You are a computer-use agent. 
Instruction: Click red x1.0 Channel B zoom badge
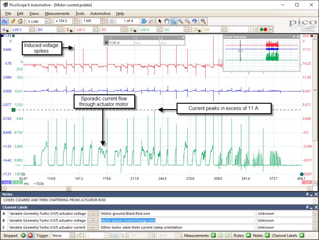tap(307, 183)
